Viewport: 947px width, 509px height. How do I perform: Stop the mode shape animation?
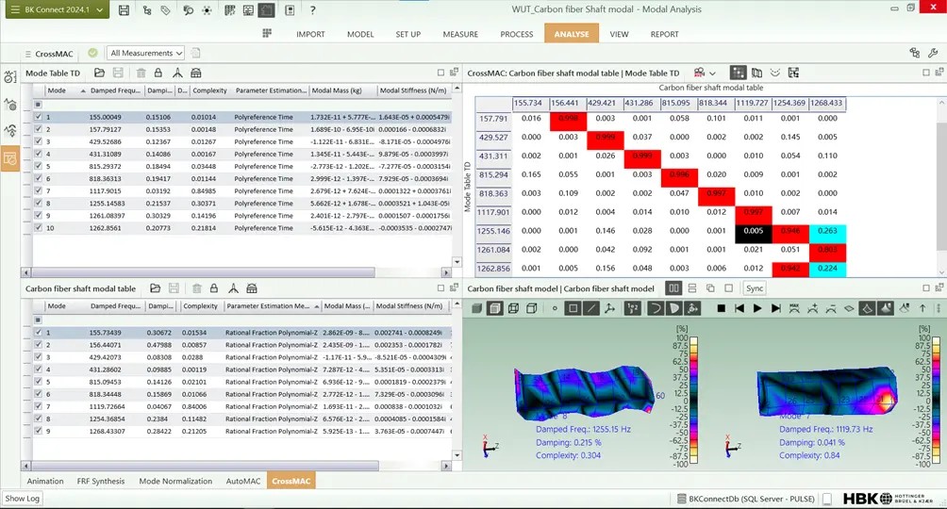[722, 308]
